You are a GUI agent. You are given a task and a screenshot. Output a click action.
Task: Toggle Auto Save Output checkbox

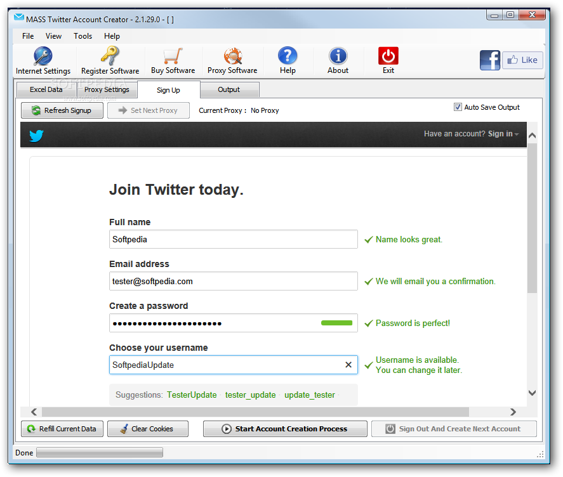[x=458, y=107]
